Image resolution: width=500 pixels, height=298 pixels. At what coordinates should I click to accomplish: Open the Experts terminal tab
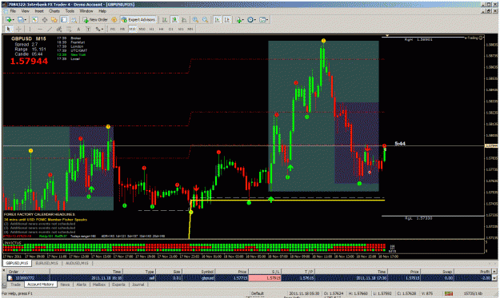(x=118, y=284)
